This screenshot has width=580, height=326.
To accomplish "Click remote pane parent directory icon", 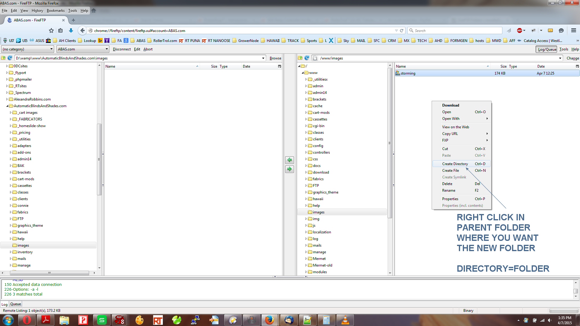I will click(300, 58).
